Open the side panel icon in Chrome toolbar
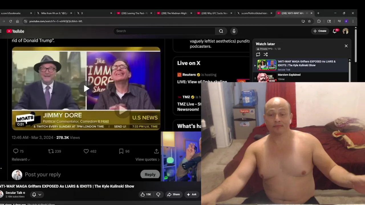The image size is (365, 205). [329, 21]
